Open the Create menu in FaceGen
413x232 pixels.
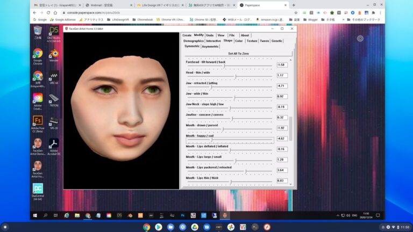coord(187,35)
